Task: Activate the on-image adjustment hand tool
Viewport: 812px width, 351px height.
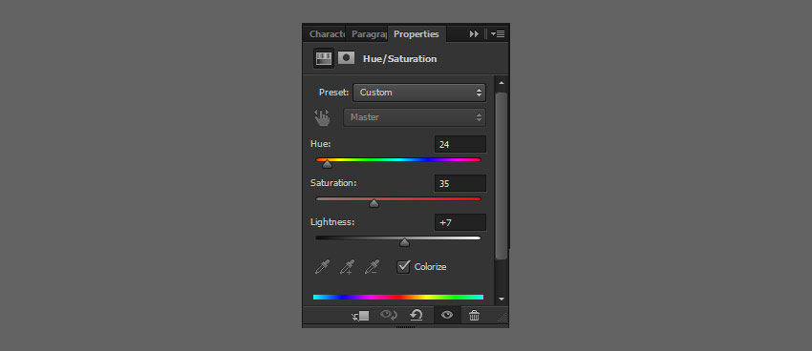Action: point(322,117)
